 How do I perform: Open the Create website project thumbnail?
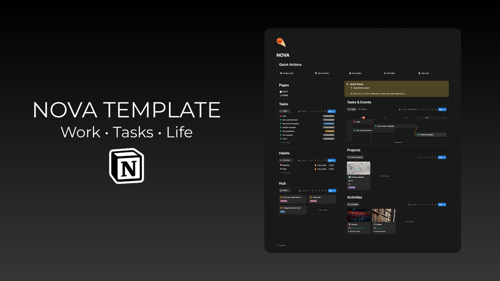[x=358, y=168]
